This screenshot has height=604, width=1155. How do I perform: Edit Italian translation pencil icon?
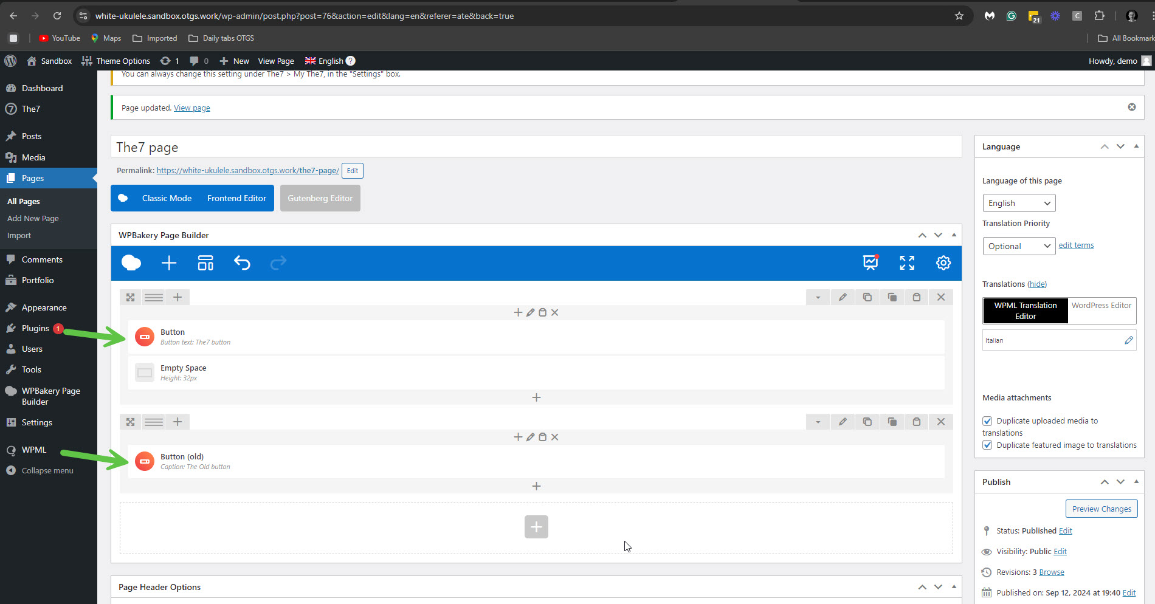1129,340
